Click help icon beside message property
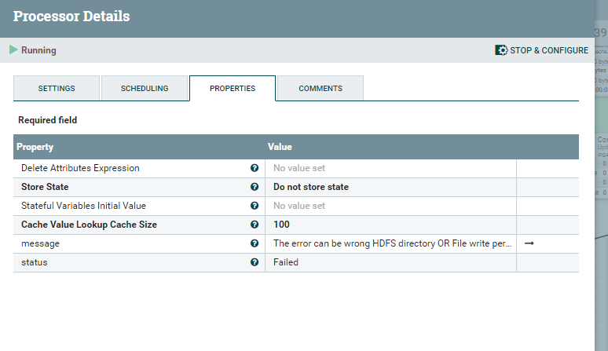The width and height of the screenshot is (608, 351). click(x=255, y=243)
